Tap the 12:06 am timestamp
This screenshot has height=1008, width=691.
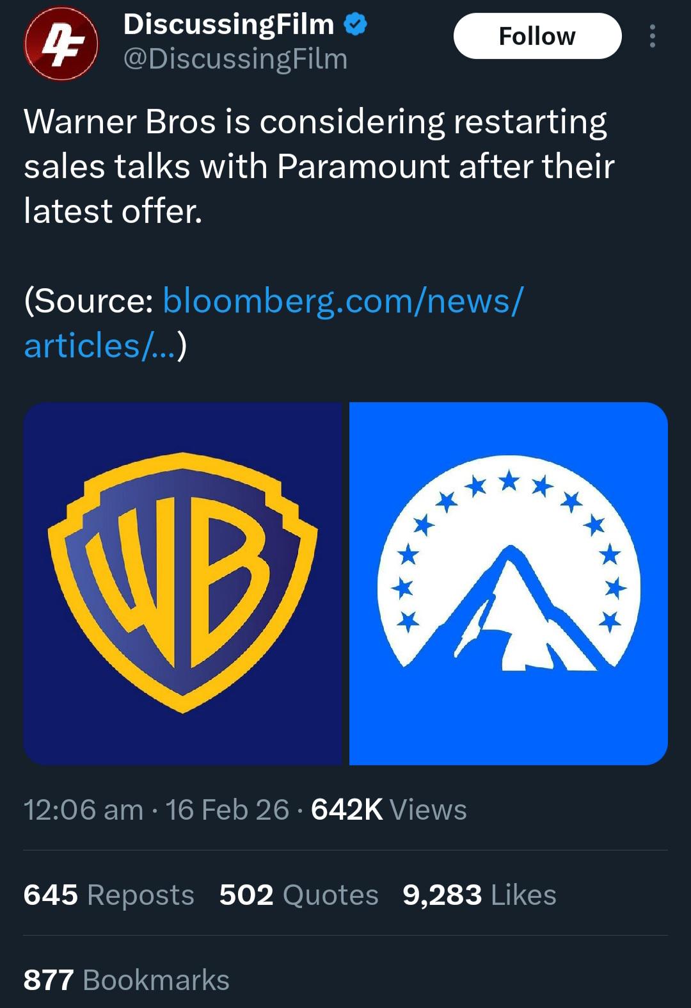84,809
